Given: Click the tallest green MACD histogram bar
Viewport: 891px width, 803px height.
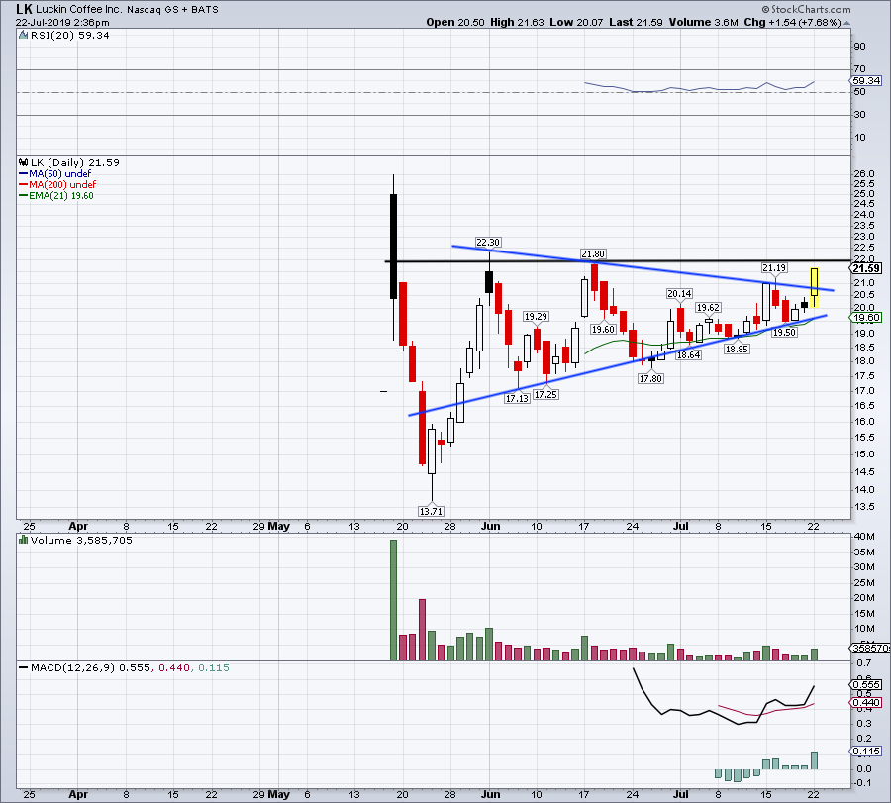Looking at the screenshot, I should 814,760.
